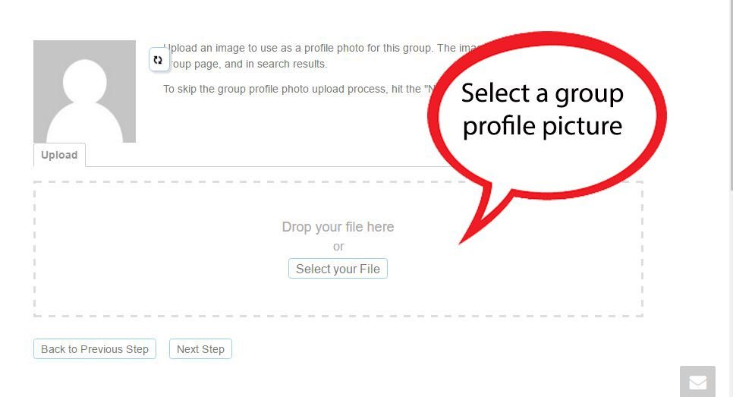Click the words profile picture in the bubble
The width and height of the screenshot is (733, 397).
tap(543, 126)
